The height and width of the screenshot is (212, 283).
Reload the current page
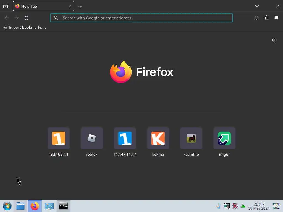pos(27,18)
